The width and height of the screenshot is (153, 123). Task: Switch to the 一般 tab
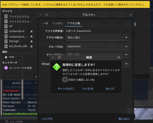coord(45,23)
